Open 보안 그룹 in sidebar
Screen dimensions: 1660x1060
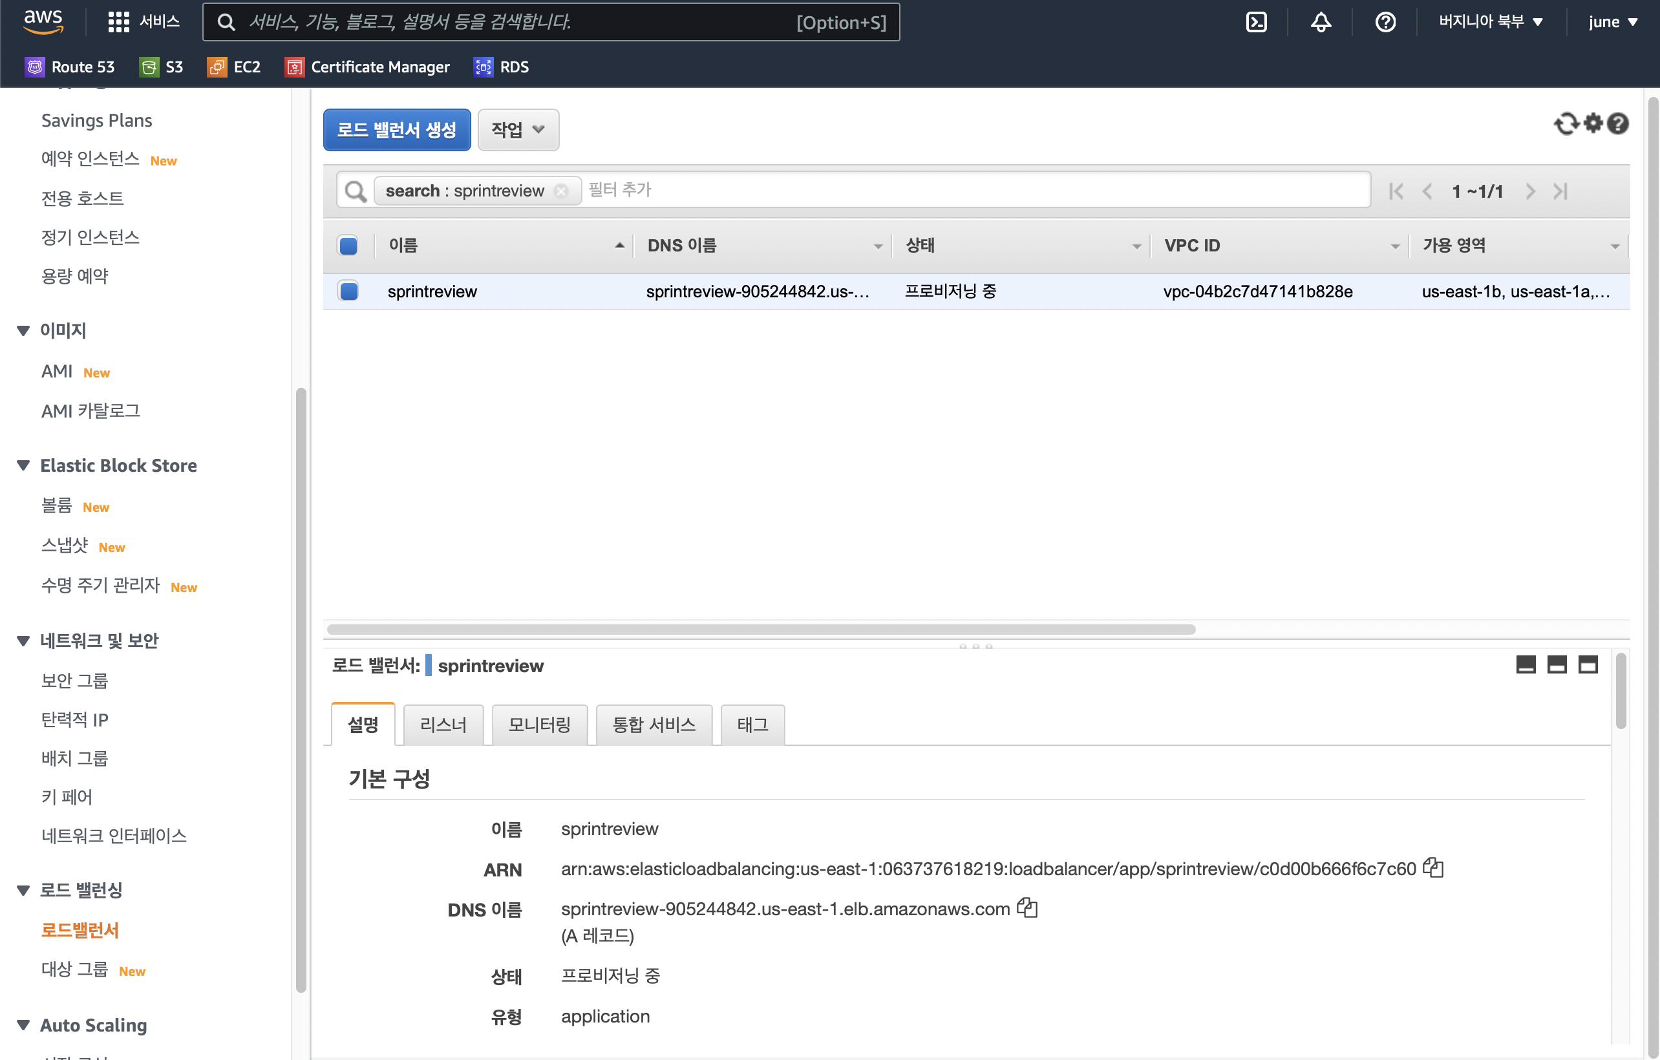74,680
